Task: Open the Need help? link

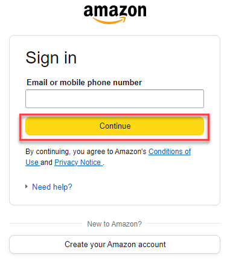Action: 52,187
